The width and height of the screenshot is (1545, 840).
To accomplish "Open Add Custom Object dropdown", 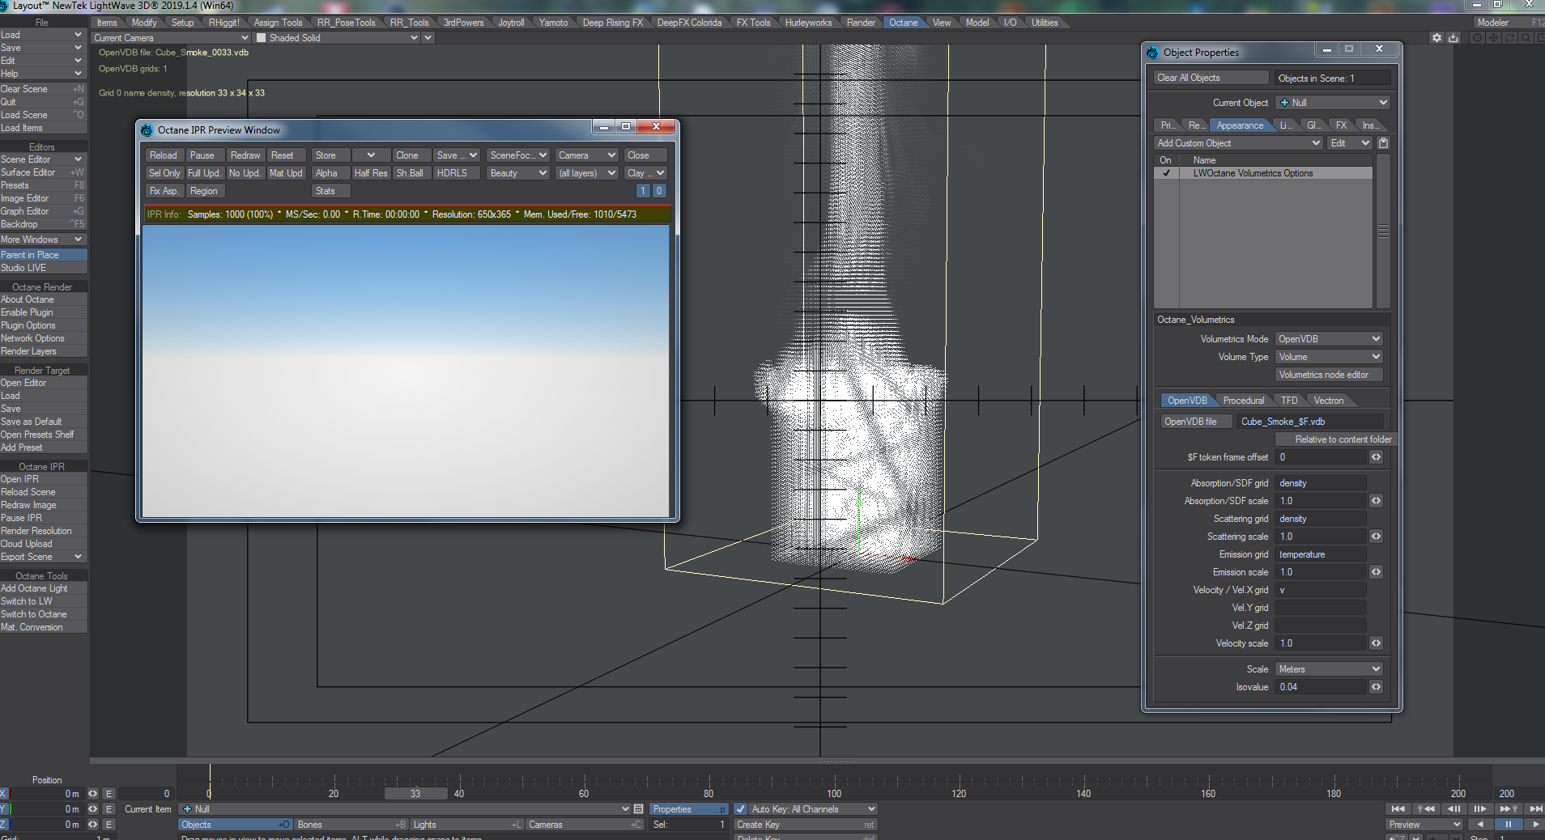I will click(1238, 143).
